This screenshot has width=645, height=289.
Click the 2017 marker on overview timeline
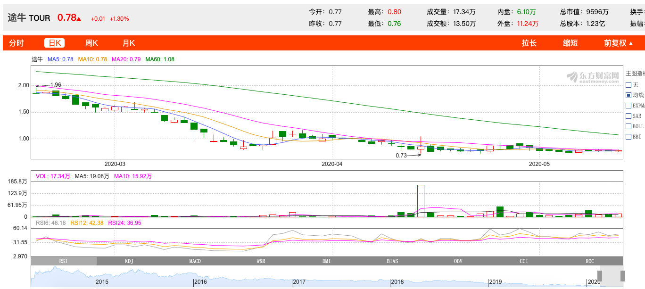pyautogui.click(x=299, y=282)
